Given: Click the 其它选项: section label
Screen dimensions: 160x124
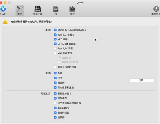Looking at the screenshot, I should [46, 93].
